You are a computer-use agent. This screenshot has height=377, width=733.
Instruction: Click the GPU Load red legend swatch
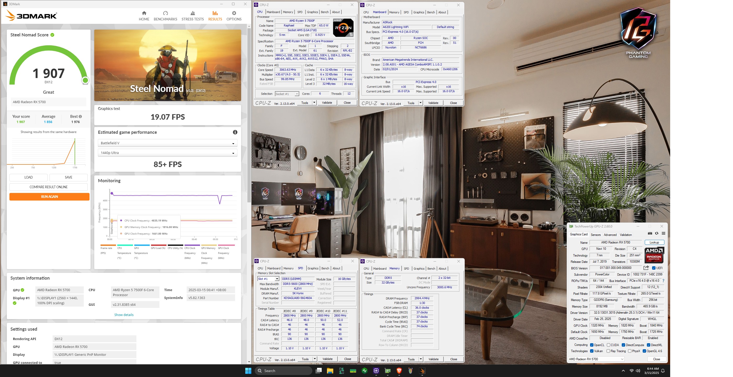[x=158, y=245]
